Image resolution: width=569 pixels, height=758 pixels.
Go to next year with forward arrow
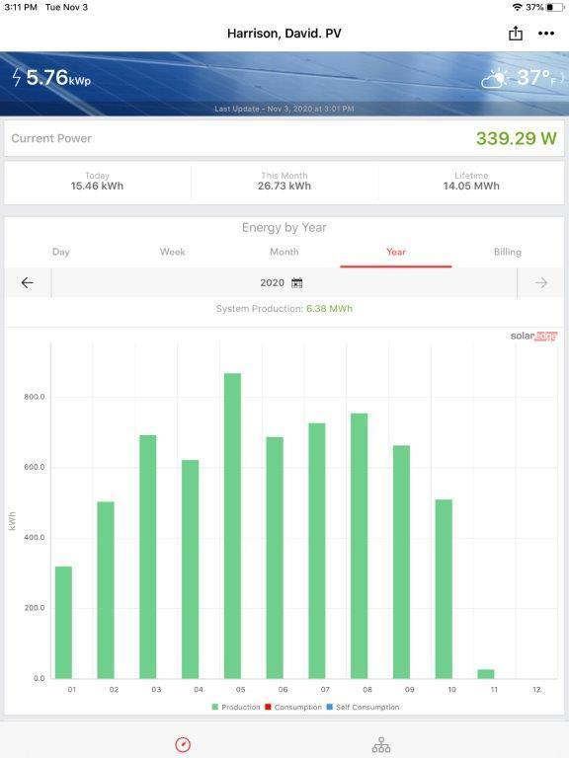point(541,283)
